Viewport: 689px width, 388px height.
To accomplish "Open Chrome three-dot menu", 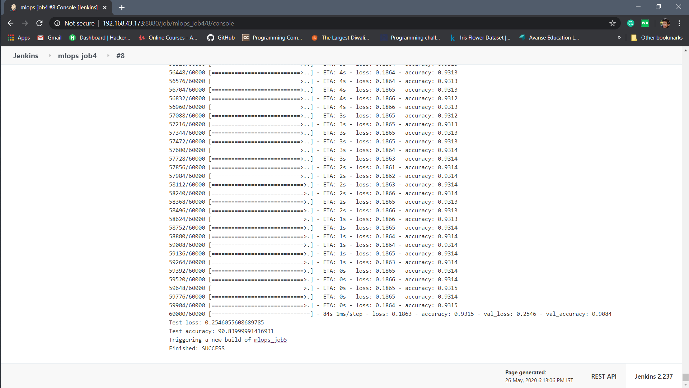I will point(679,23).
